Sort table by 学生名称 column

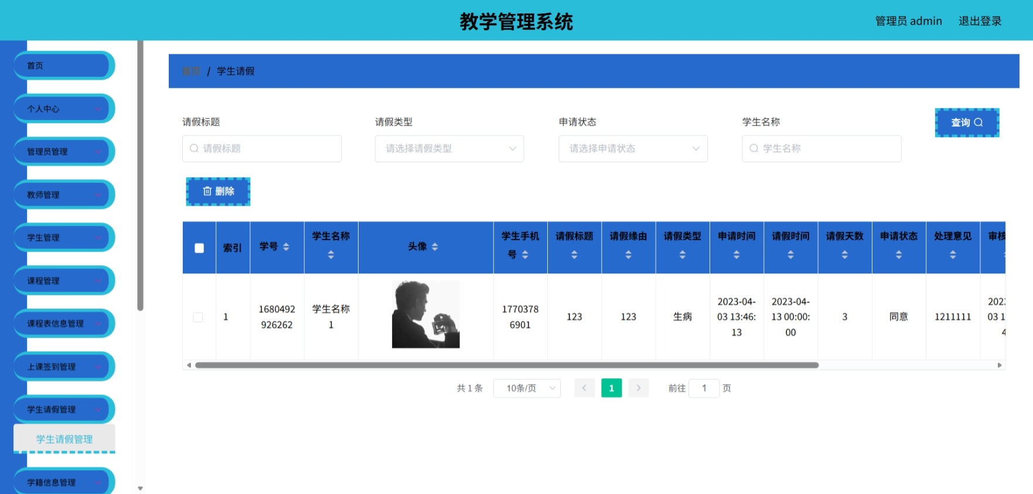(x=331, y=255)
